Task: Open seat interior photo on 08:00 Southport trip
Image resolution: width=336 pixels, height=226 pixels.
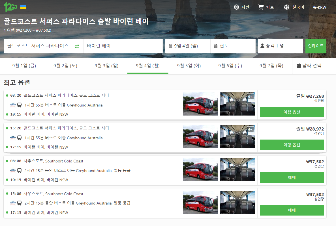Action: 238,169
